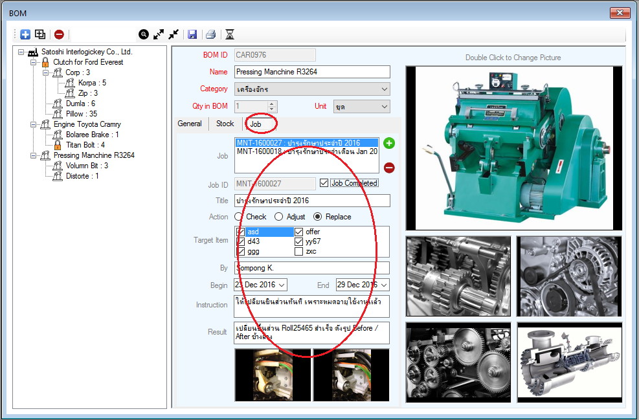This screenshot has width=639, height=420.
Task: Click the hourglass toolbar icon
Action: pos(230,34)
